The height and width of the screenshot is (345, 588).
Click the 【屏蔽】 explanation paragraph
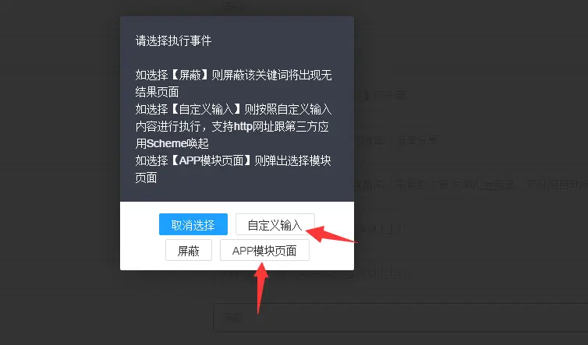point(233,83)
